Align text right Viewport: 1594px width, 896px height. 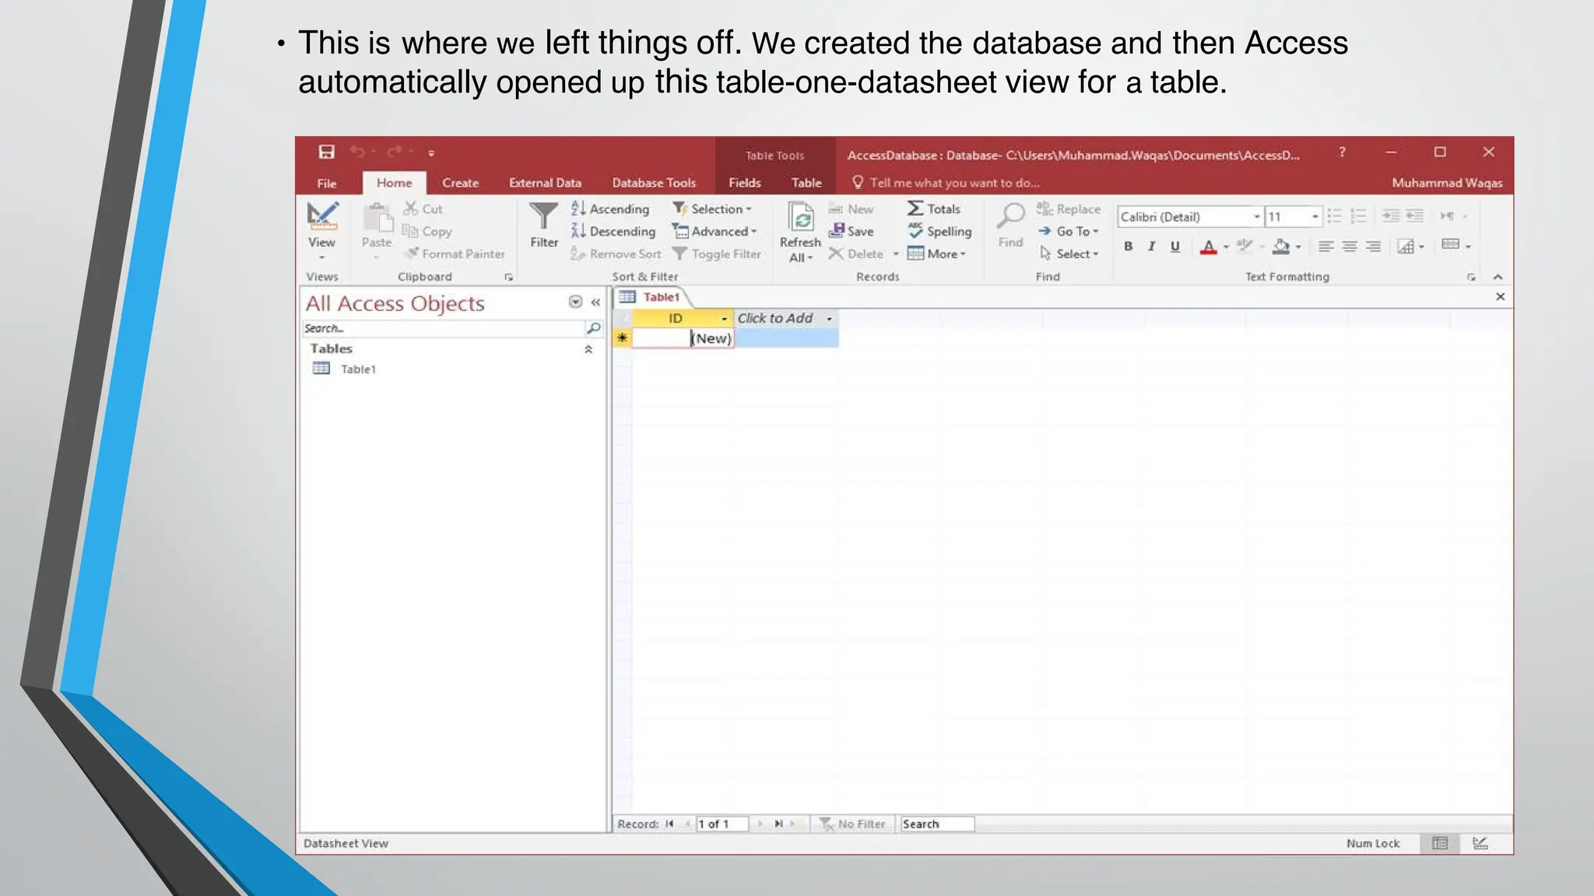[1374, 247]
